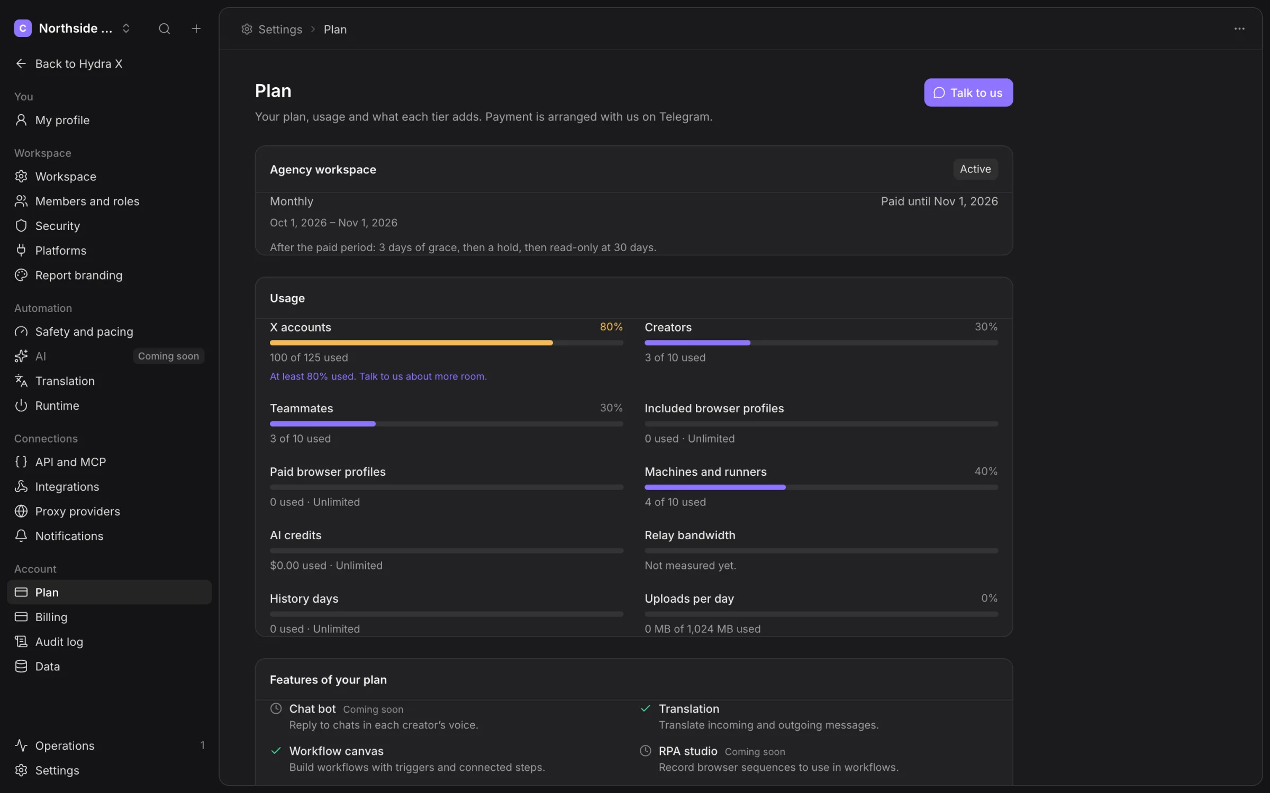1270x793 pixels.
Task: Click the X accounts usage progress bar
Action: click(447, 343)
